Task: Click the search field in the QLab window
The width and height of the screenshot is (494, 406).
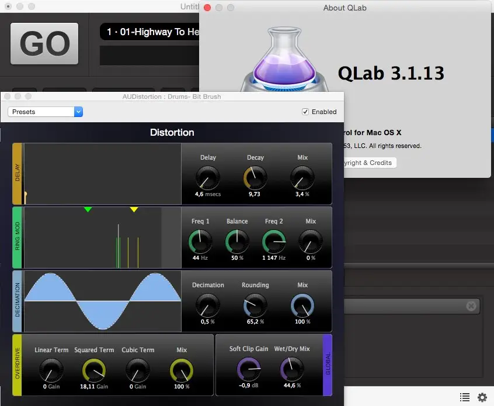Action: pos(412,306)
